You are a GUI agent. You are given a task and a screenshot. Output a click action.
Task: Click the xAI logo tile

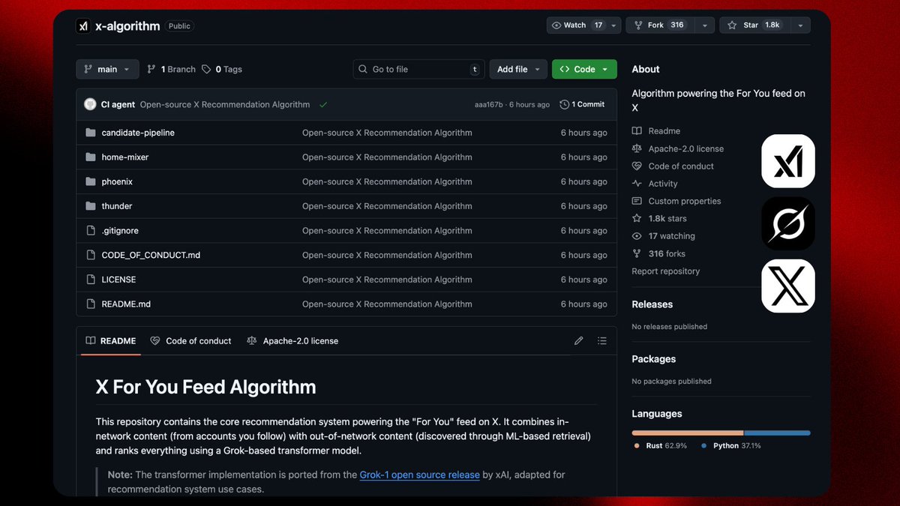[x=788, y=161]
